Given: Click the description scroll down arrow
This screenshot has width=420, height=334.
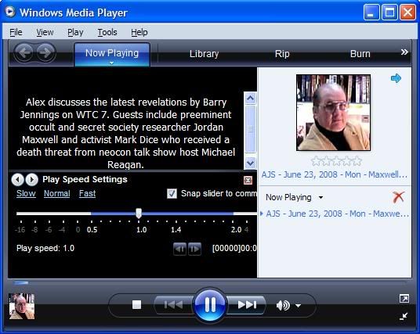Looking at the screenshot, I should point(250,163).
